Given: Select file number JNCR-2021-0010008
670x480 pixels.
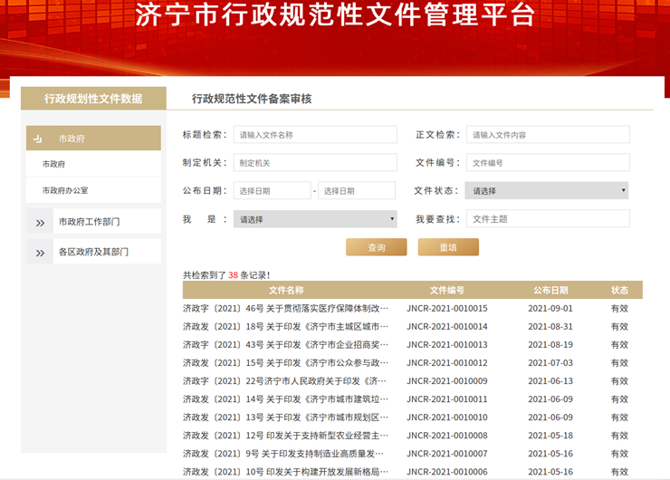Looking at the screenshot, I should coord(447,436).
